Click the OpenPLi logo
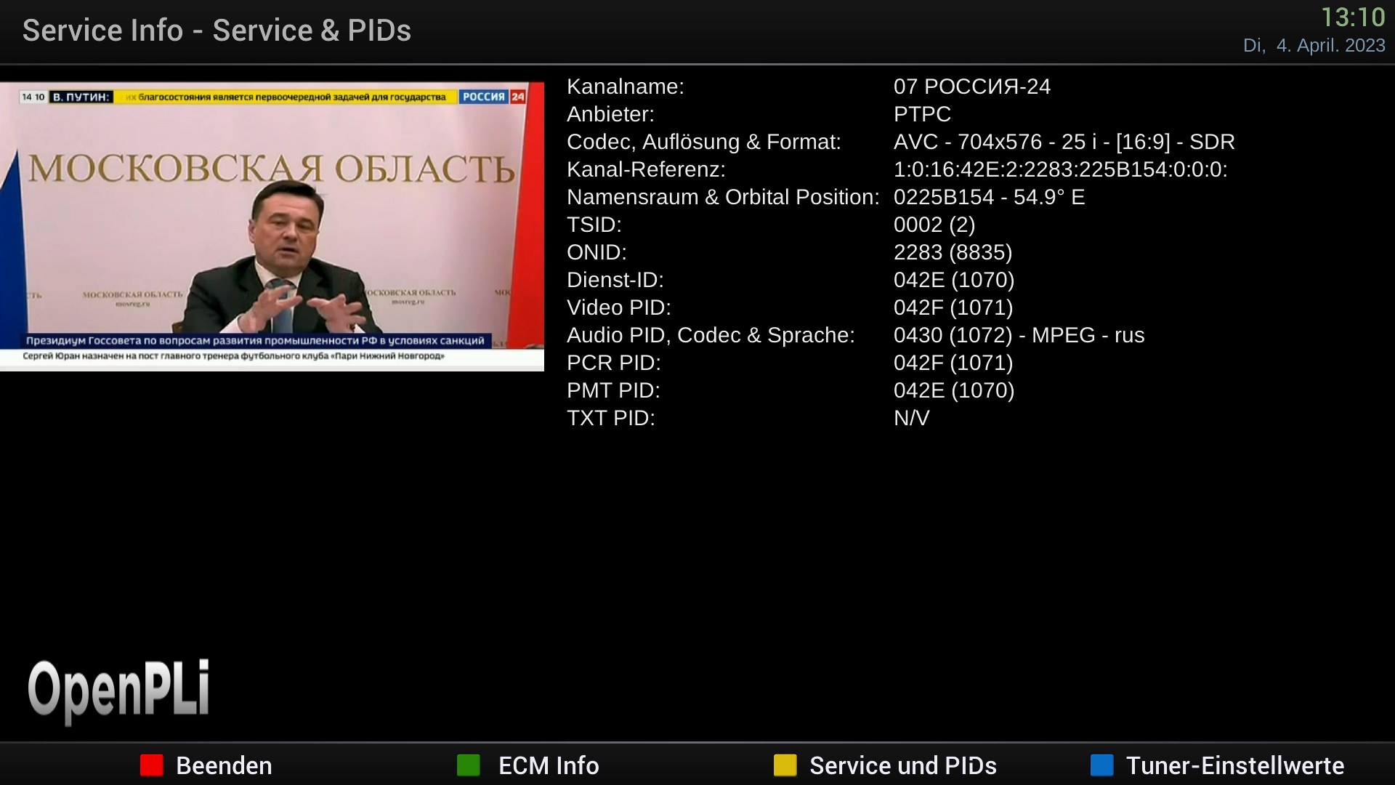The image size is (1395, 785). [x=118, y=689]
